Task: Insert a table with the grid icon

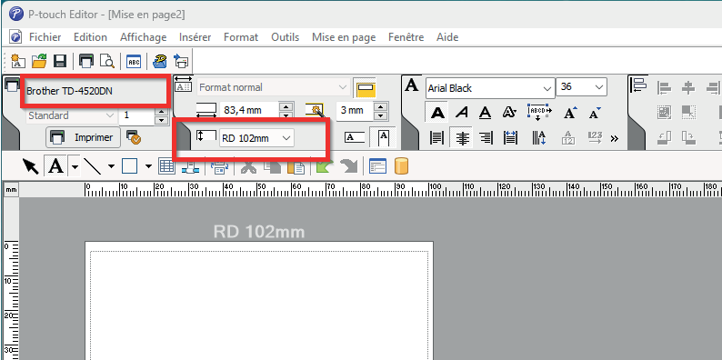Action: 166,166
